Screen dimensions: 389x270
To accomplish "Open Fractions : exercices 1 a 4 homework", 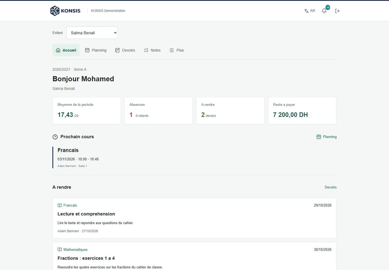I will [x=194, y=256].
